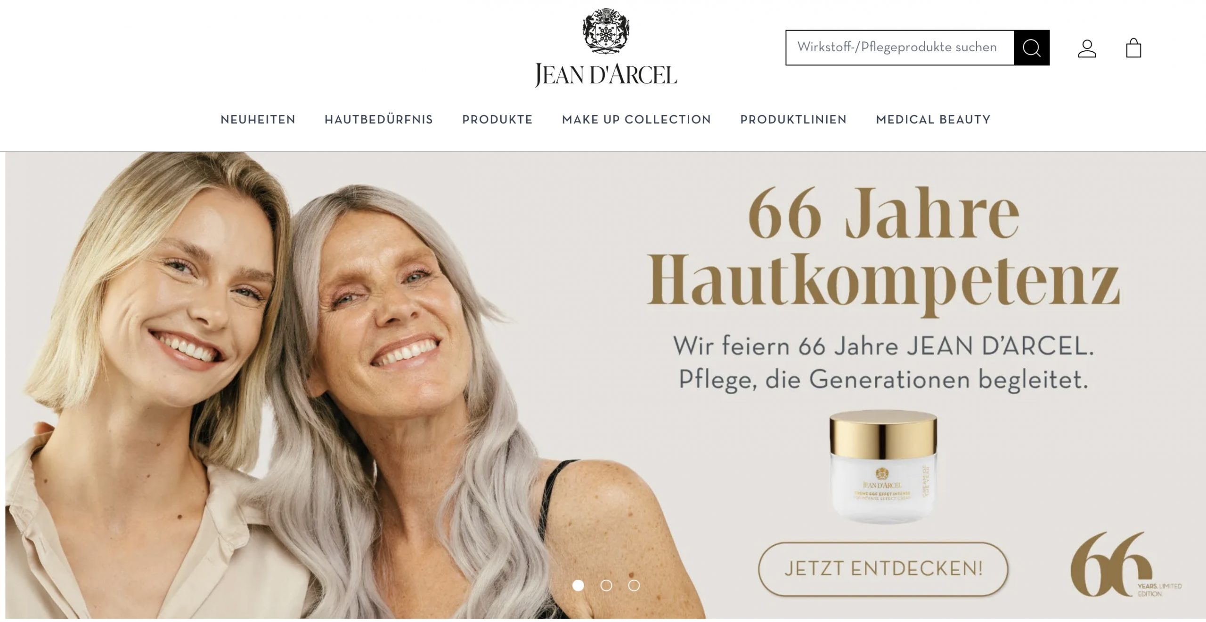1206x622 pixels.
Task: Open the shopping bag cart icon
Action: click(1133, 48)
